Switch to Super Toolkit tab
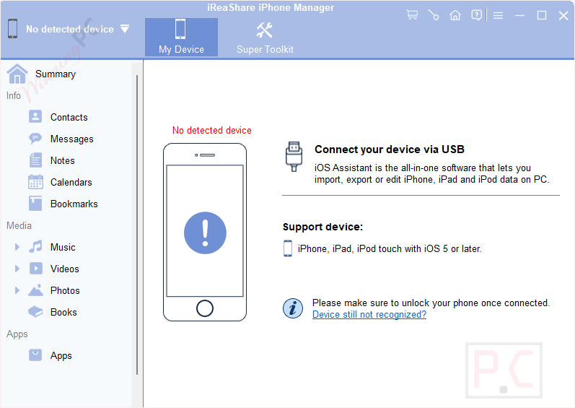The image size is (575, 408). point(265,37)
